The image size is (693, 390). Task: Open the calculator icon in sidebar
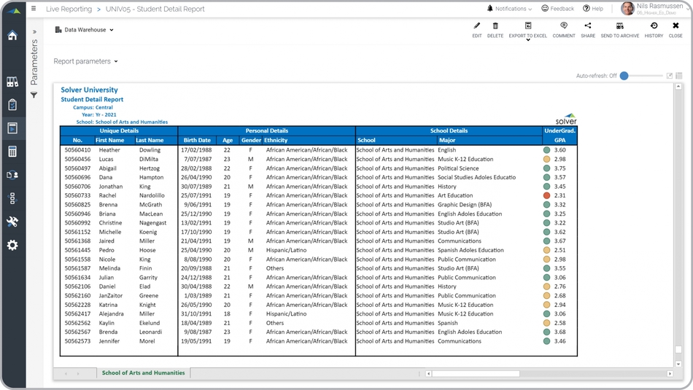pos(12,152)
